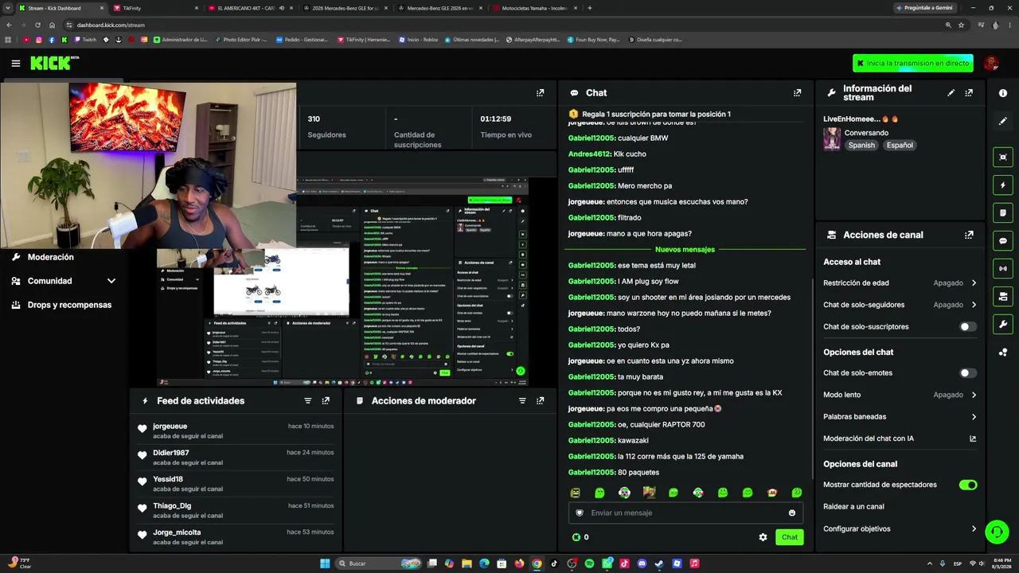Click the Kick logo
Screen dimensions: 1019x573
(x=54, y=63)
